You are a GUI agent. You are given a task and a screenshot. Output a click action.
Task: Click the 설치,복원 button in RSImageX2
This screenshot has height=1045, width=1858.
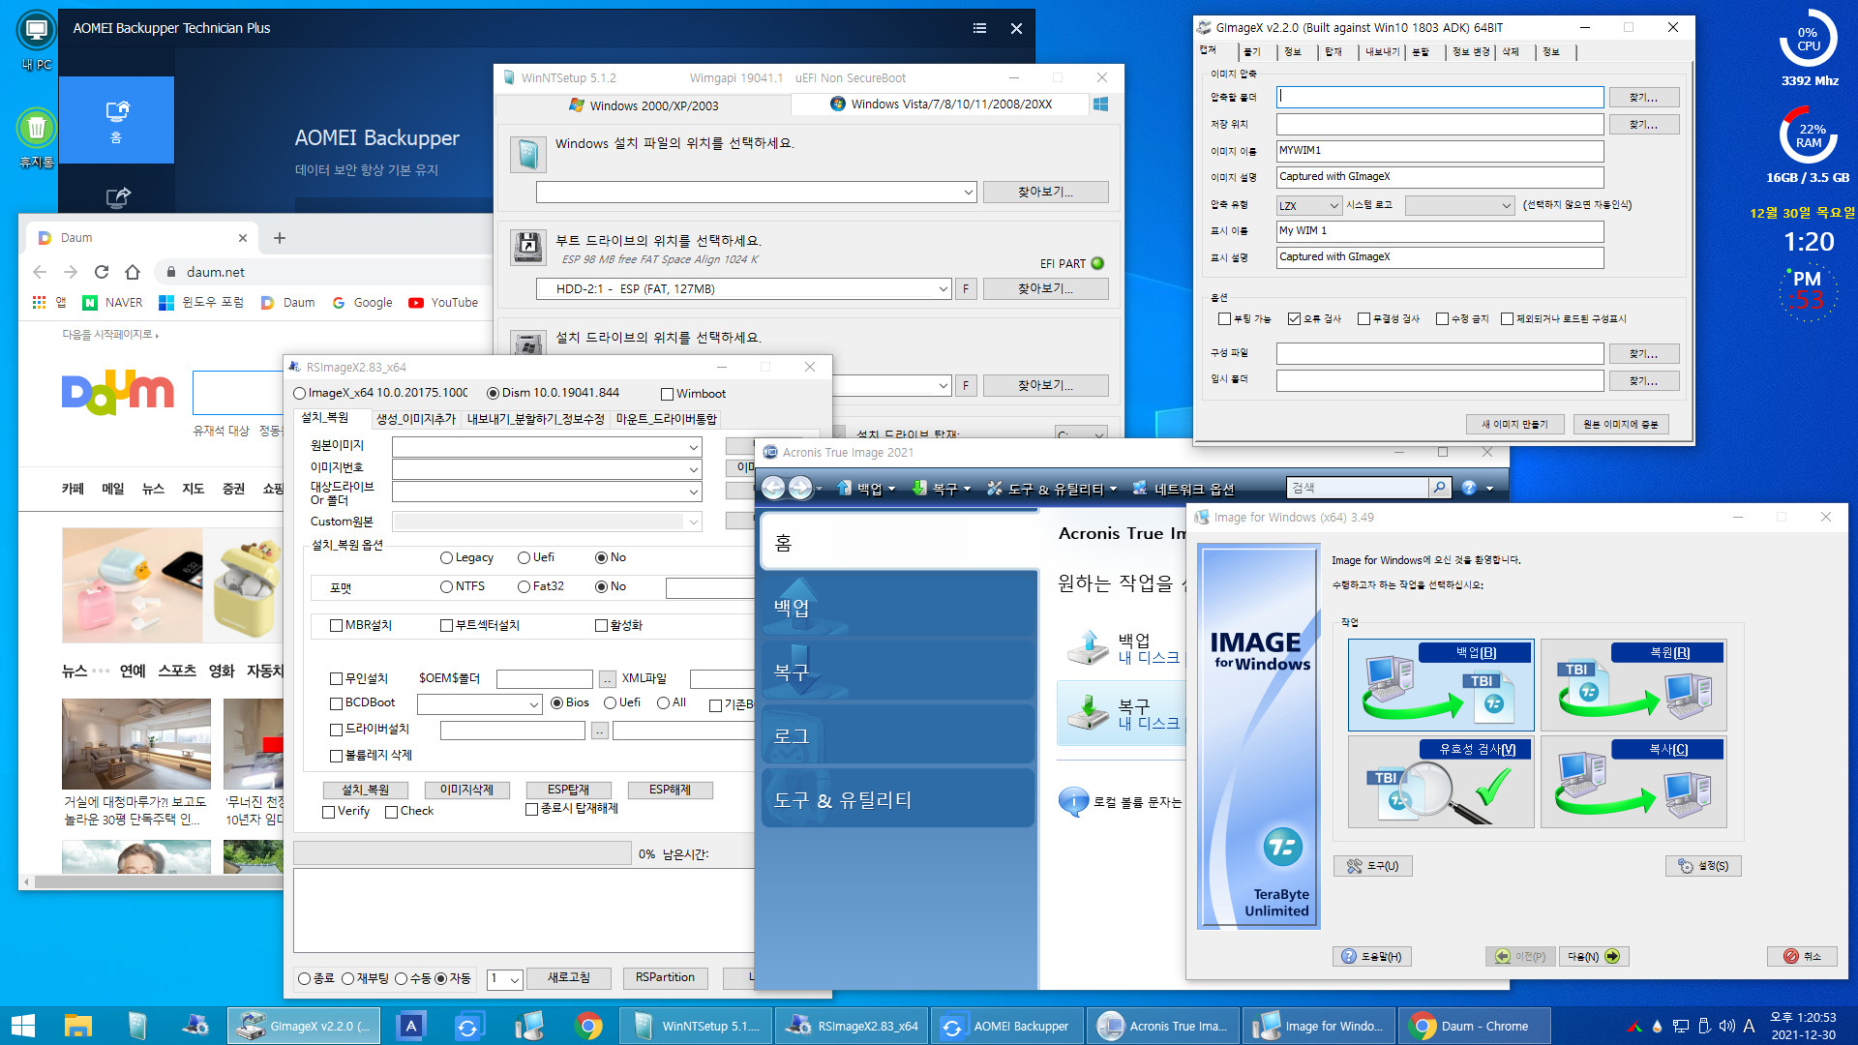coord(368,789)
